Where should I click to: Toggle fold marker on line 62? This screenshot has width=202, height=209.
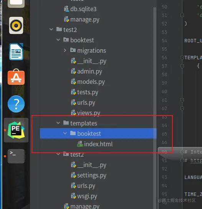tap(182, 109)
